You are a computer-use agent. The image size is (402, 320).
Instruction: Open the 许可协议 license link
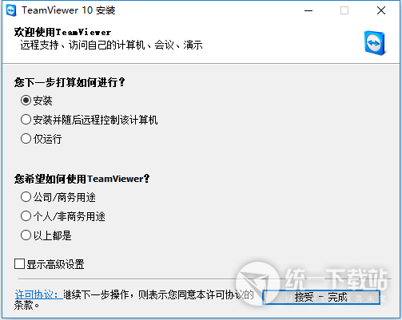[38, 294]
